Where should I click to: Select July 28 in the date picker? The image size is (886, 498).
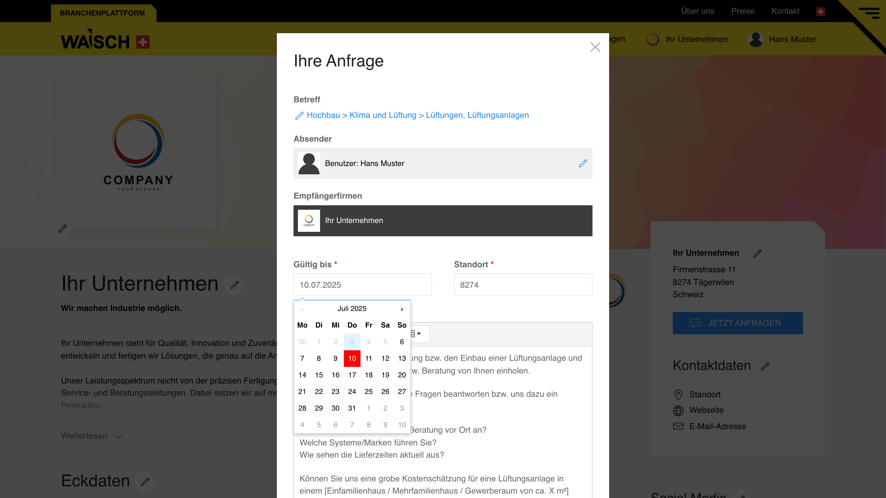302,408
